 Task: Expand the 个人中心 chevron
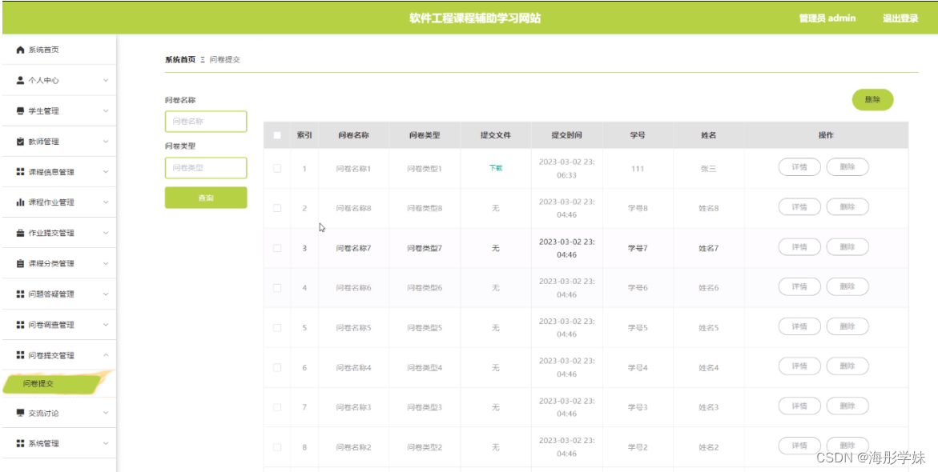(106, 80)
